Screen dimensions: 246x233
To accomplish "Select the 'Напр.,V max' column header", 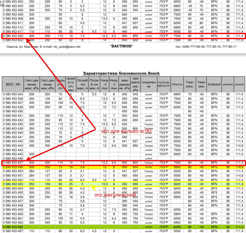I will click(x=105, y=84).
